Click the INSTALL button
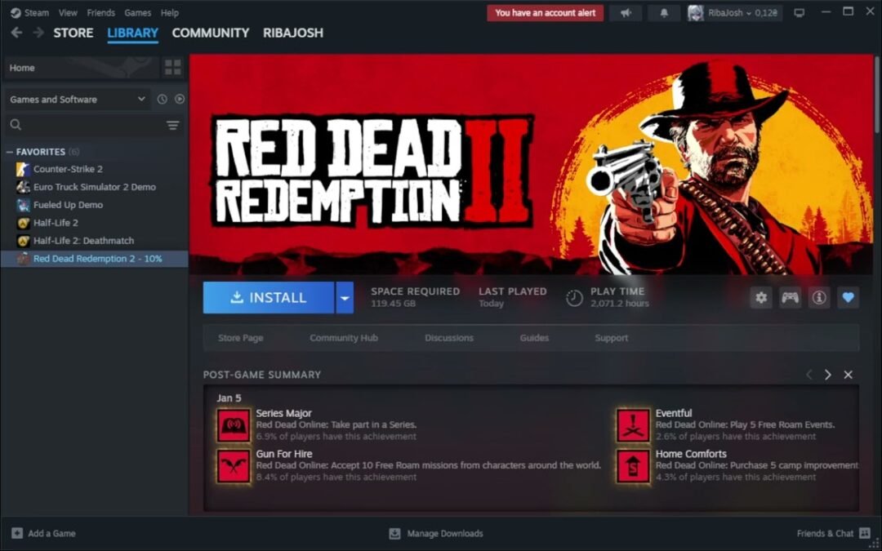This screenshot has width=882, height=551. point(269,297)
